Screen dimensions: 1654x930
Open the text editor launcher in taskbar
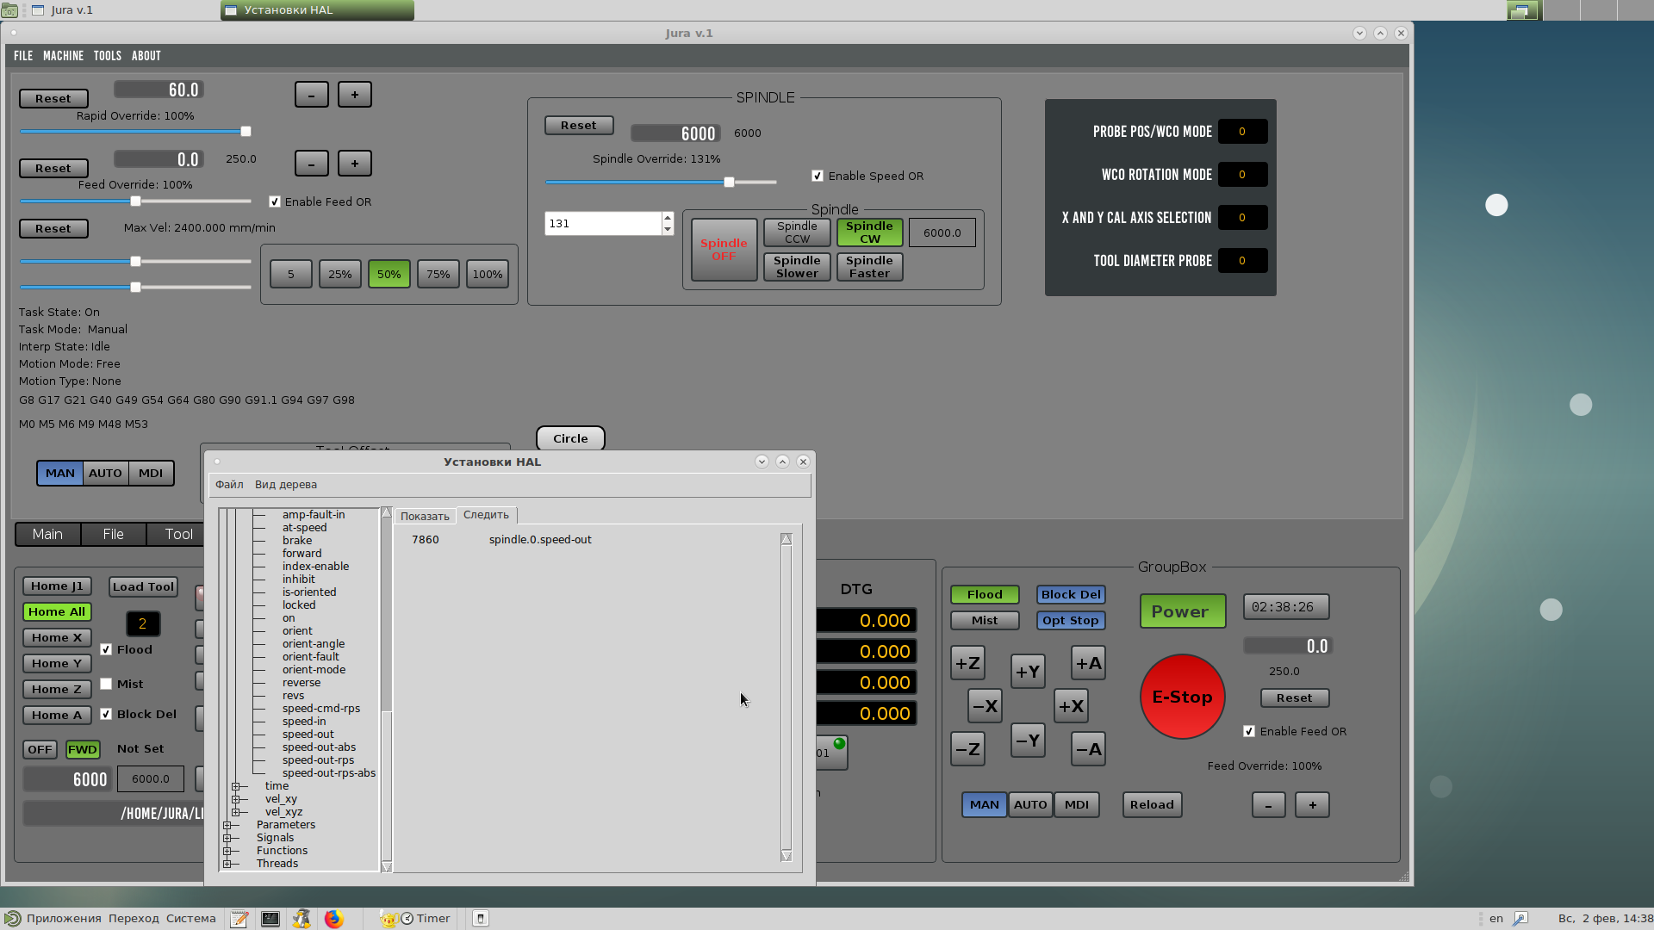coord(239,919)
